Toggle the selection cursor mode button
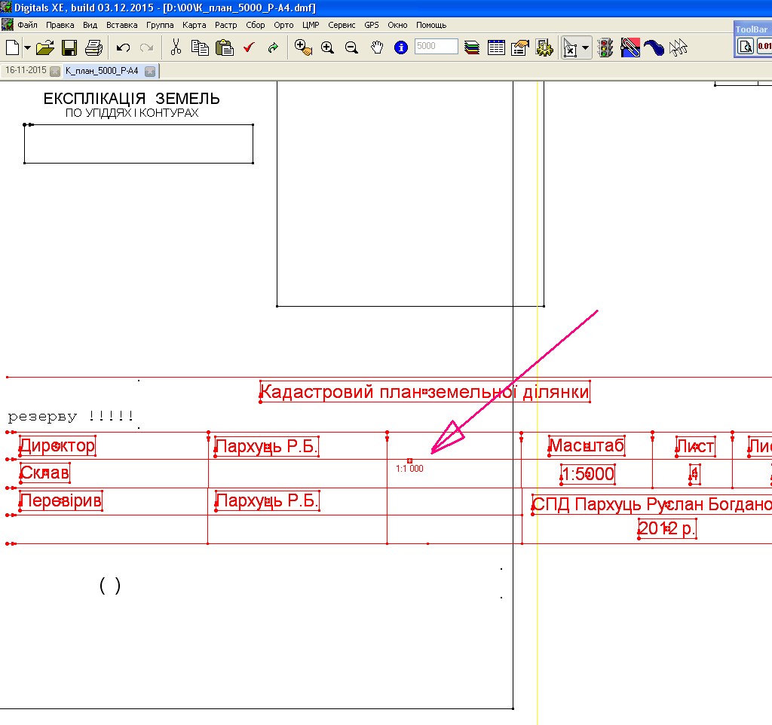This screenshot has width=772, height=725. [571, 47]
